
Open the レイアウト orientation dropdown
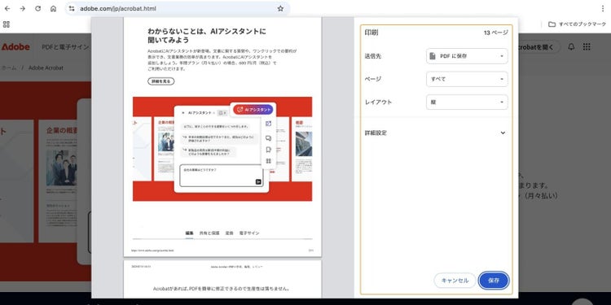(x=467, y=102)
